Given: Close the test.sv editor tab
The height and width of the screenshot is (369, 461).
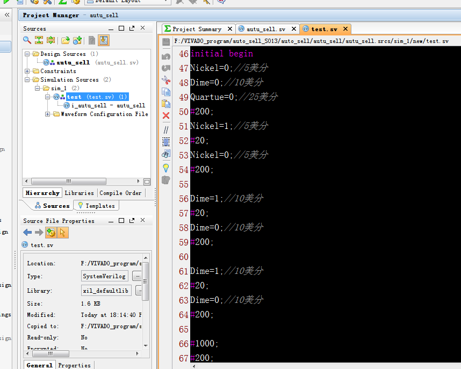Looking at the screenshot, I should pos(345,29).
